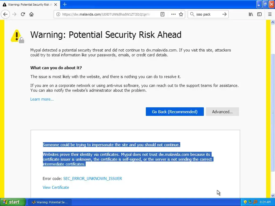
Task: Open the Library menu icon
Action: (x=251, y=14)
